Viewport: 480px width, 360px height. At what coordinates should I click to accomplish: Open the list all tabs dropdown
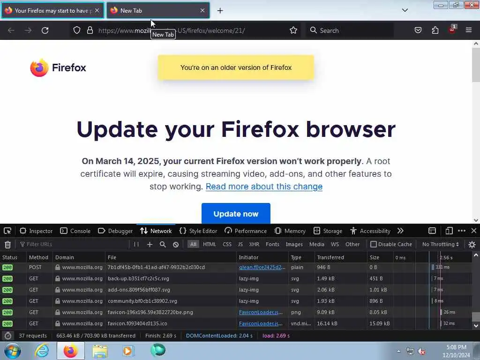(x=405, y=10)
